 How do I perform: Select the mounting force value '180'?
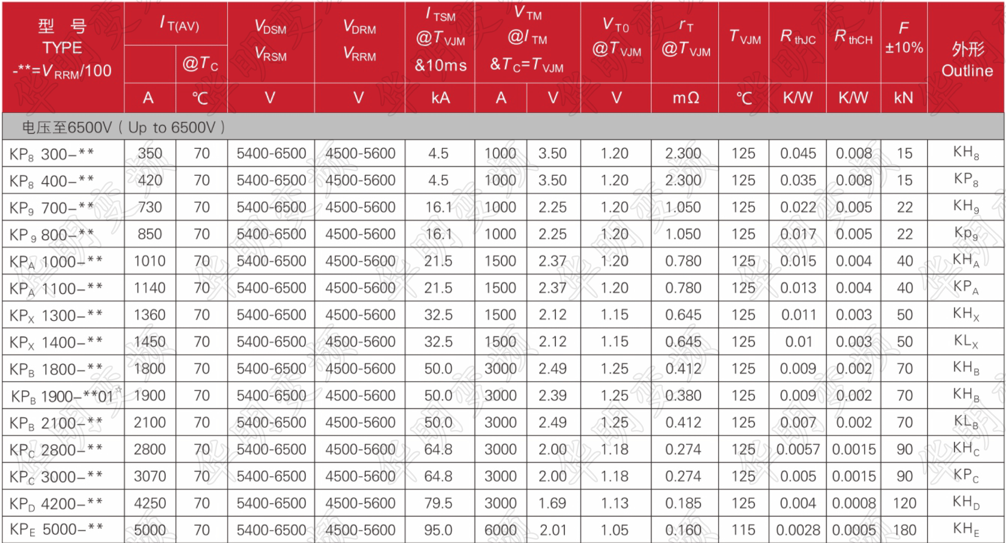pyautogui.click(x=905, y=530)
